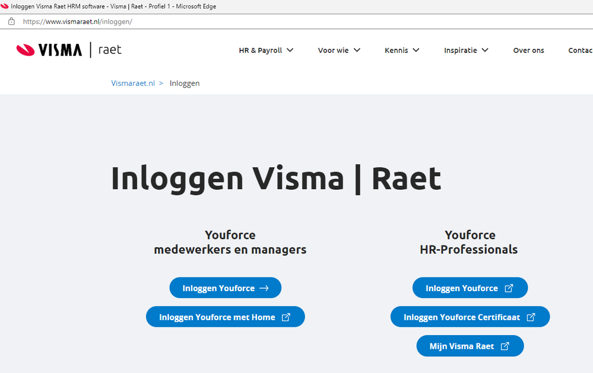Click the Visma favicon in title bar
Image resolution: width=593 pixels, height=373 pixels.
coord(5,6)
